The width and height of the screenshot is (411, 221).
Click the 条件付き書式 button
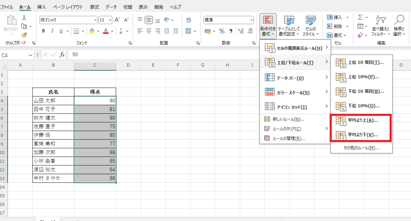pos(268,26)
